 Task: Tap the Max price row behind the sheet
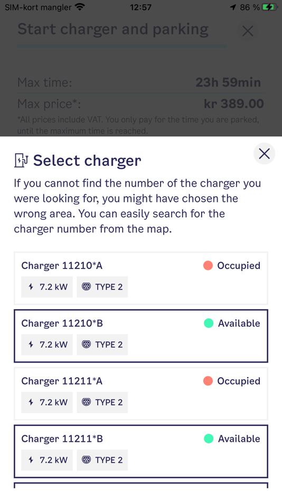tap(141, 104)
